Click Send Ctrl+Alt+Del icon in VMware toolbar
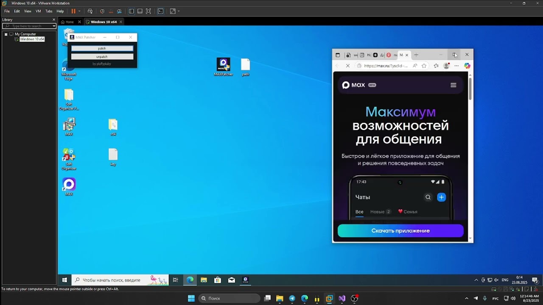 [x=90, y=11]
